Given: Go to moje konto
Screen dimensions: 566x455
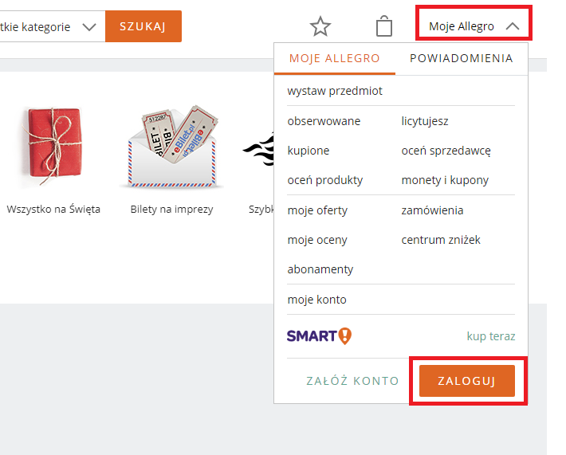Looking at the screenshot, I should point(316,300).
